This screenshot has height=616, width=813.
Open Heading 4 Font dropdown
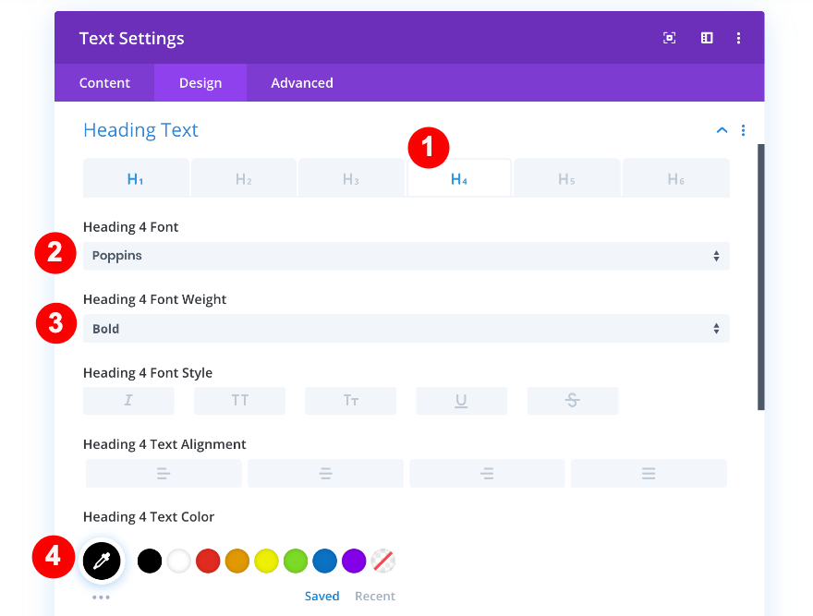tap(406, 256)
